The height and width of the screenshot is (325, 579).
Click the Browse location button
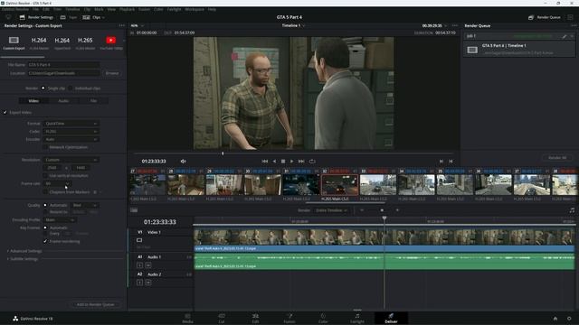112,73
